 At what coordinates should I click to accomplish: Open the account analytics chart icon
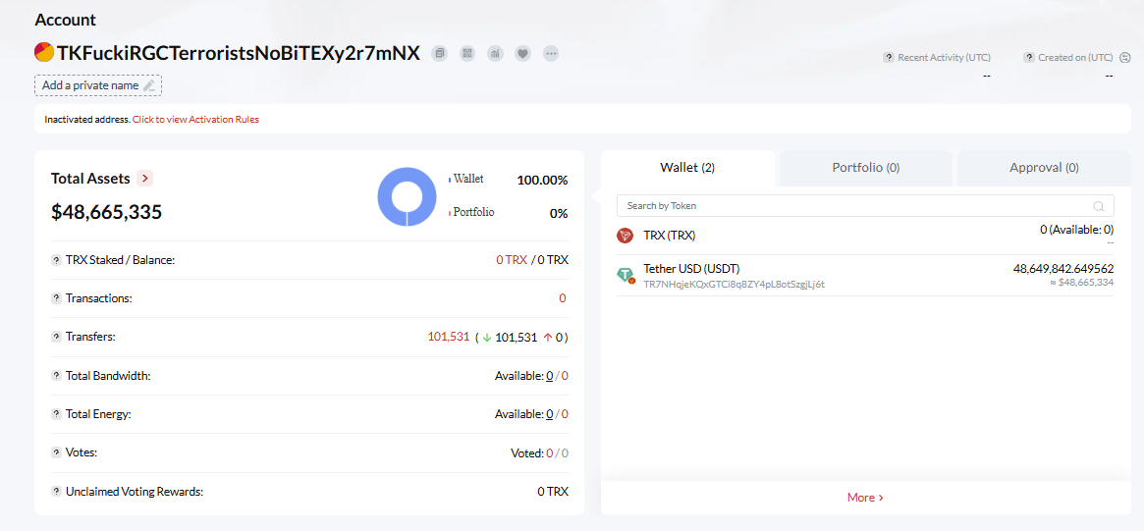[495, 53]
